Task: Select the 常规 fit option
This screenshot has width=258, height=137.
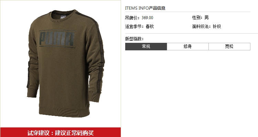Action: click(146, 47)
